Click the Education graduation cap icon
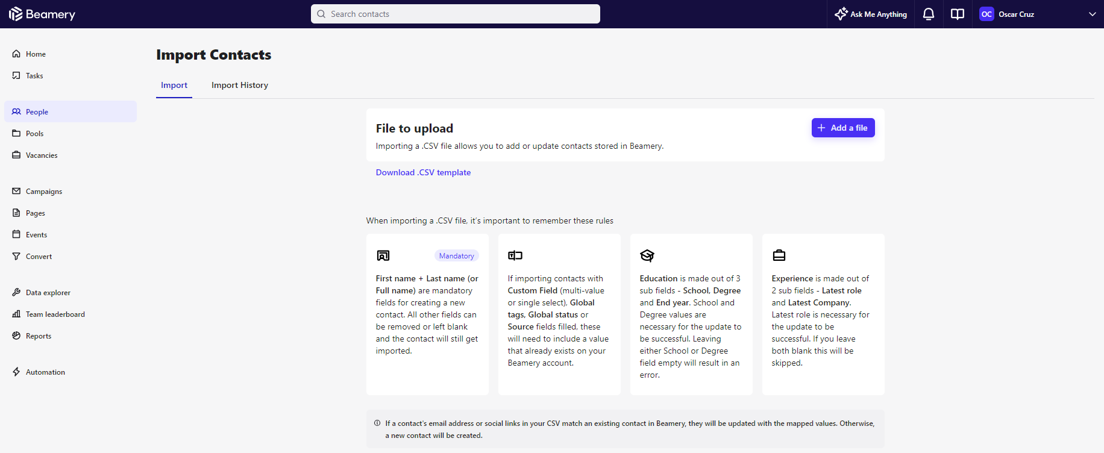This screenshot has width=1104, height=453. pos(647,255)
